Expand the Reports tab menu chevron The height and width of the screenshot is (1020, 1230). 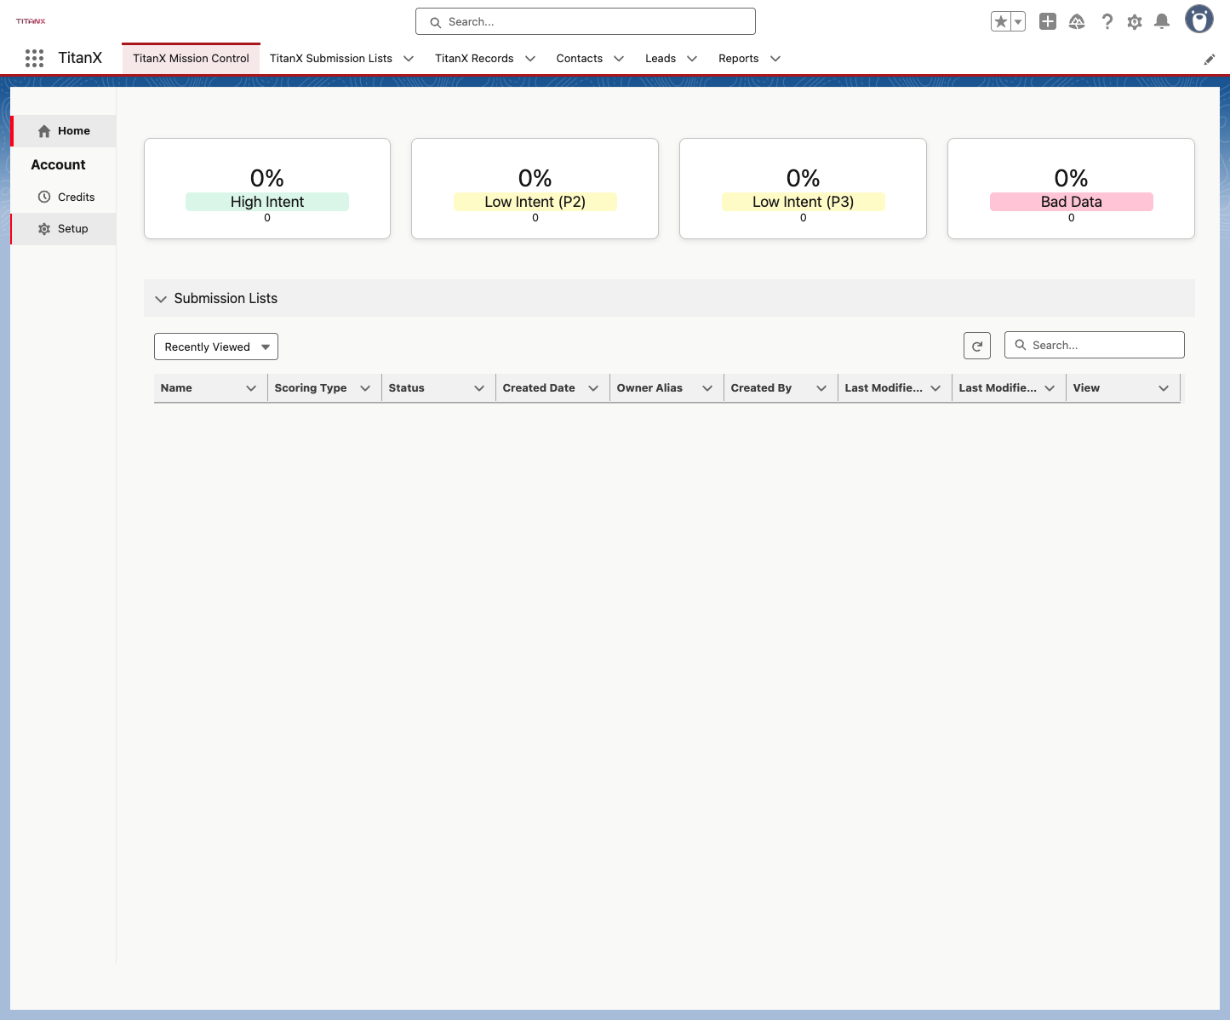775,59
